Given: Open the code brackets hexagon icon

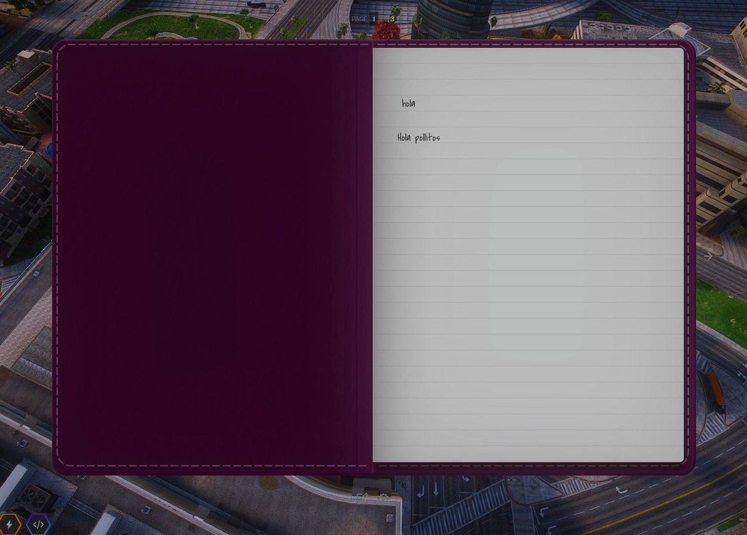Looking at the screenshot, I should (x=39, y=524).
